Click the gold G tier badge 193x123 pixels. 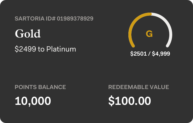149,34
